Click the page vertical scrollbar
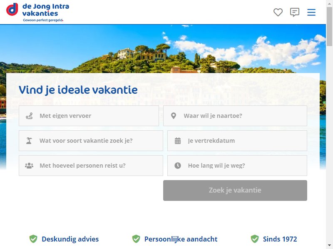This screenshot has width=333, height=249. click(x=329, y=124)
